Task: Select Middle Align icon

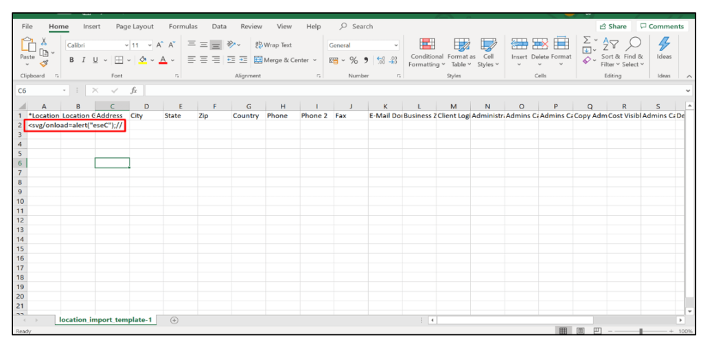Action: click(203, 45)
